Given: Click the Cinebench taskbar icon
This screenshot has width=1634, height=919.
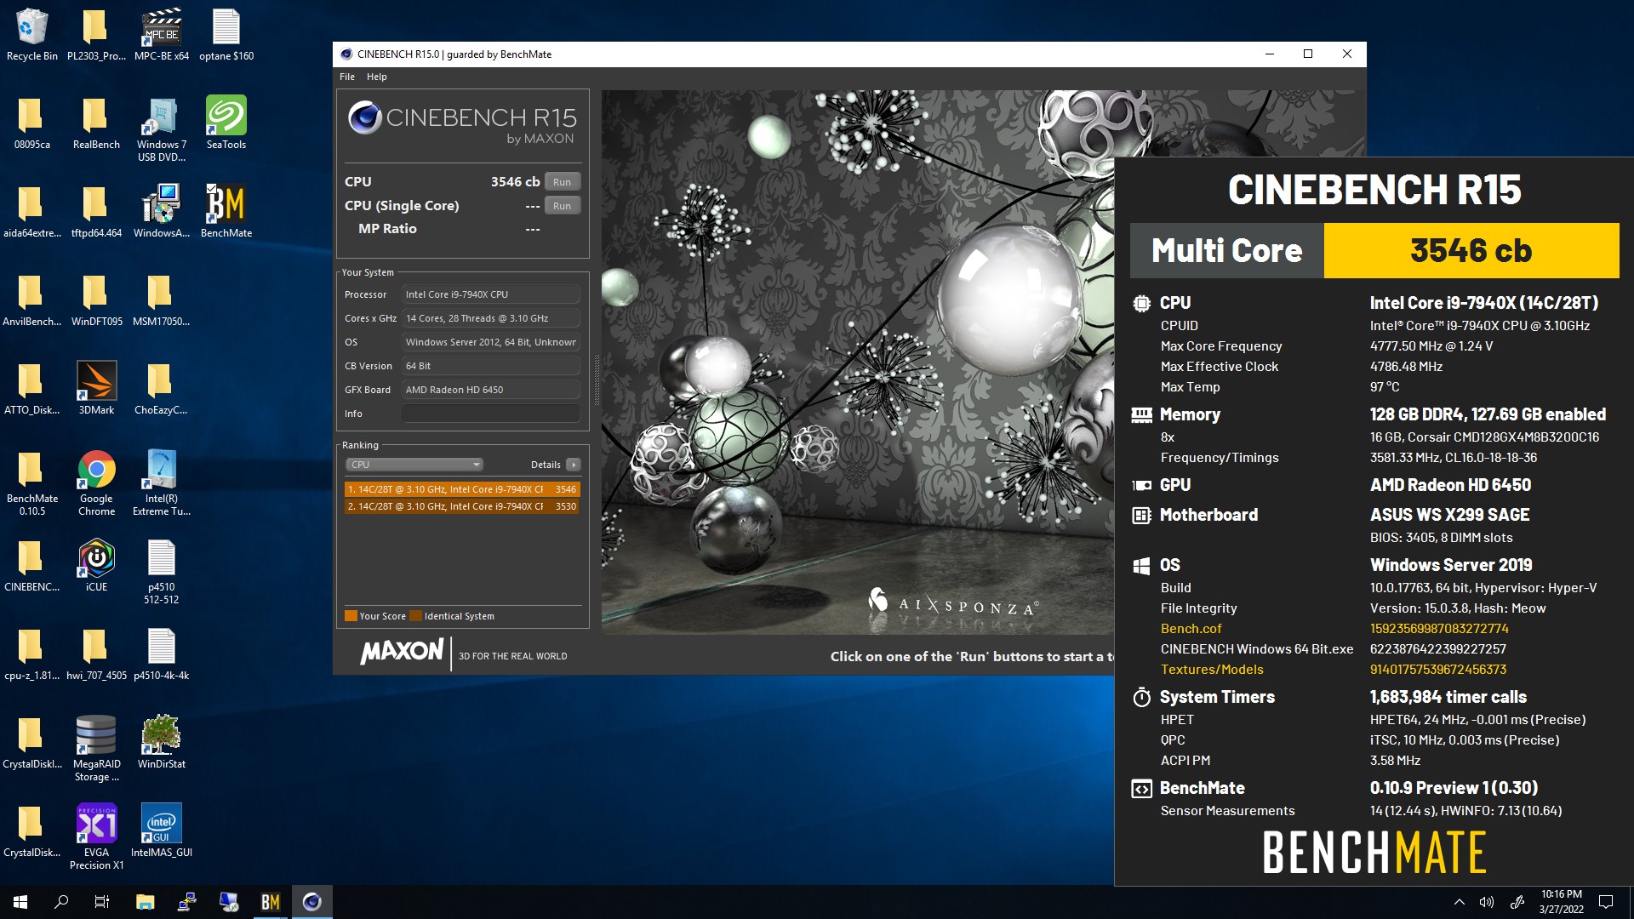Looking at the screenshot, I should point(311,902).
